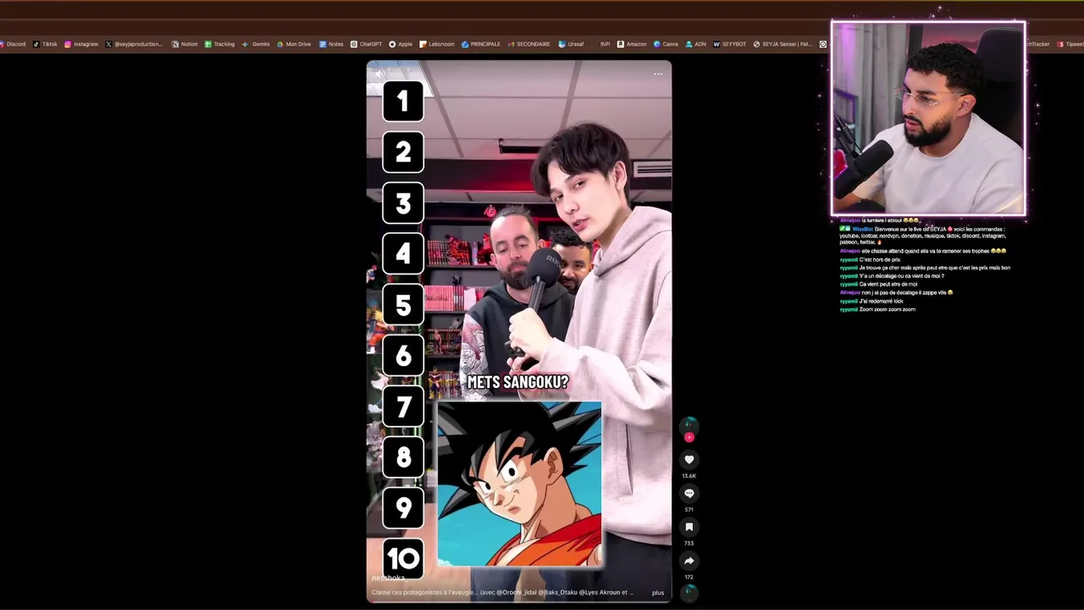
Task: Open ChatGPT bookmark
Action: point(366,44)
